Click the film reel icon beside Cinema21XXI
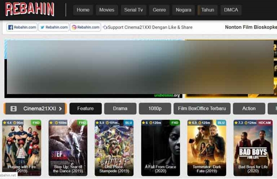Screen dimensions: 277x179 click(13, 108)
